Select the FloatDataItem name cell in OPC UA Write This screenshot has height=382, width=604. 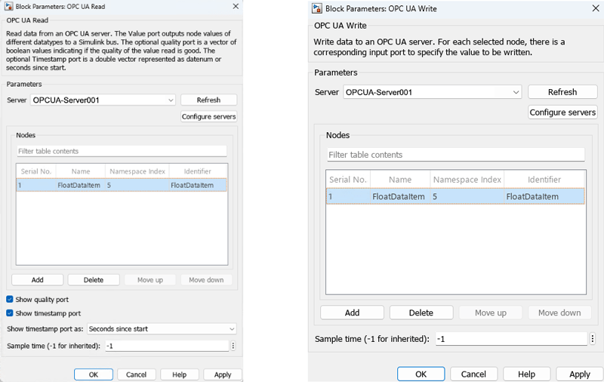coord(400,196)
